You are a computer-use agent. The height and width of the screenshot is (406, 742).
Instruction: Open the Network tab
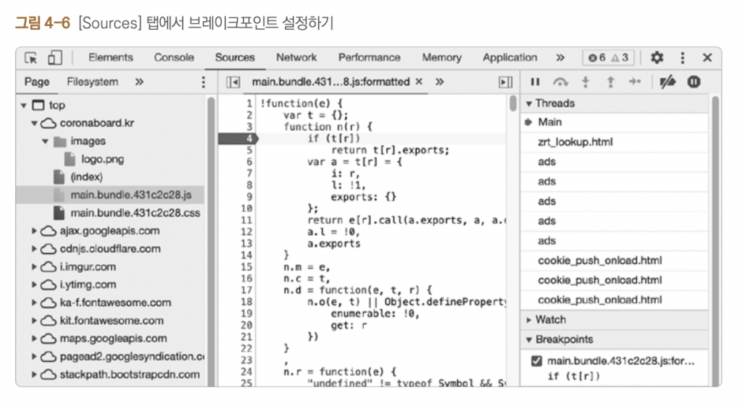pyautogui.click(x=296, y=58)
